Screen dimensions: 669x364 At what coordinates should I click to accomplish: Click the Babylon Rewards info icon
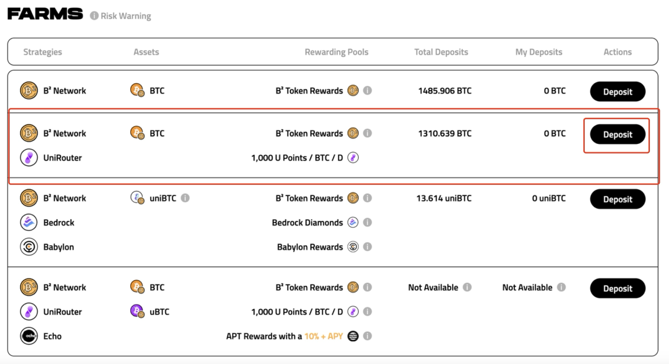coord(367,247)
